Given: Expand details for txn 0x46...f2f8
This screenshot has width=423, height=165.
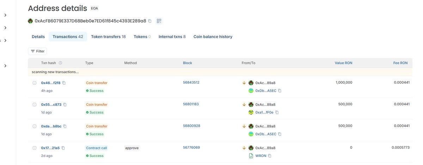Looking at the screenshot, I should pos(35,83).
